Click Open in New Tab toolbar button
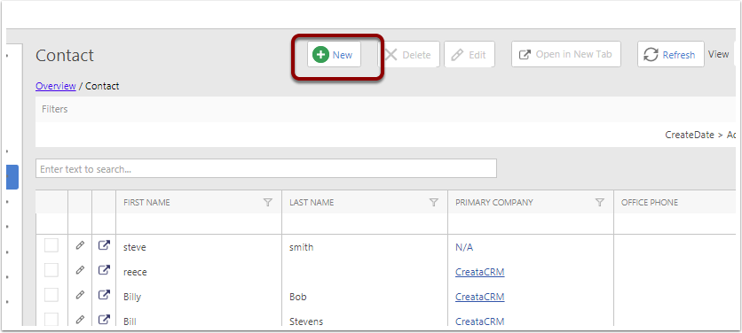Image resolution: width=742 pixels, height=333 pixels. pos(566,54)
